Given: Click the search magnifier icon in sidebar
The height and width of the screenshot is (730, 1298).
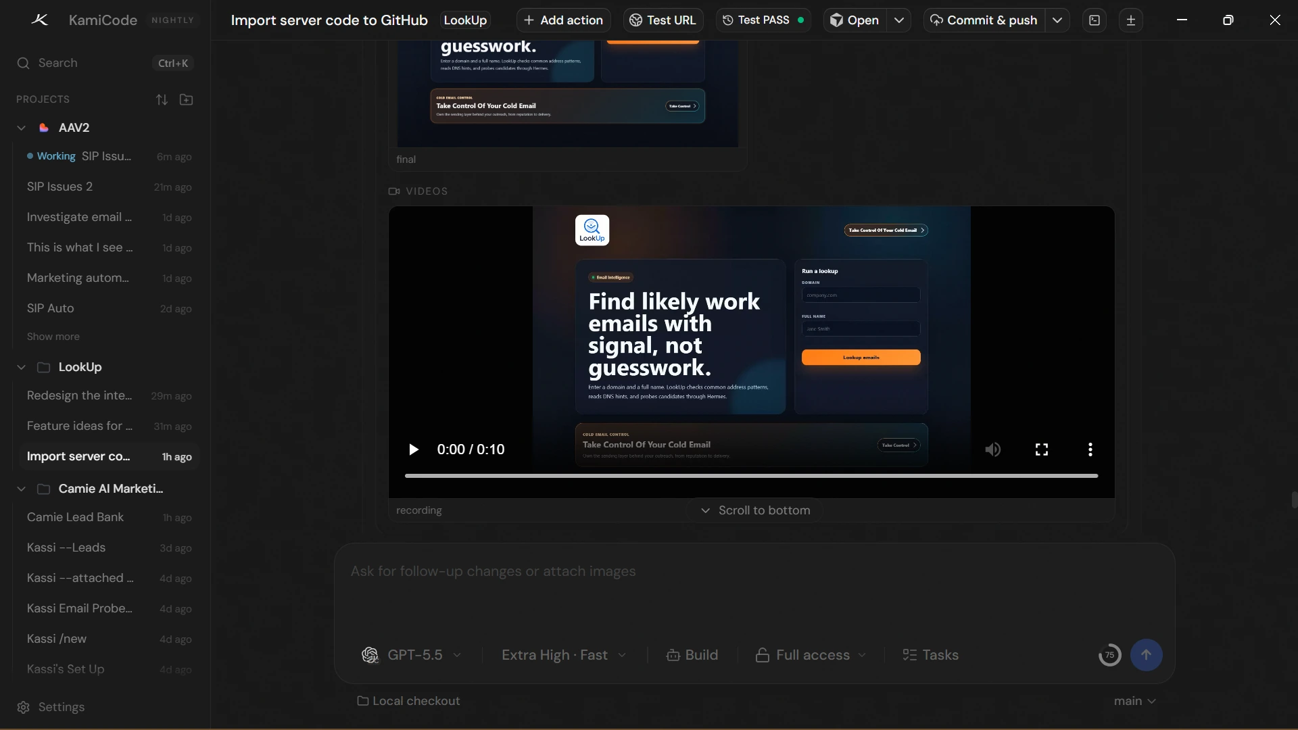Looking at the screenshot, I should click(x=23, y=63).
